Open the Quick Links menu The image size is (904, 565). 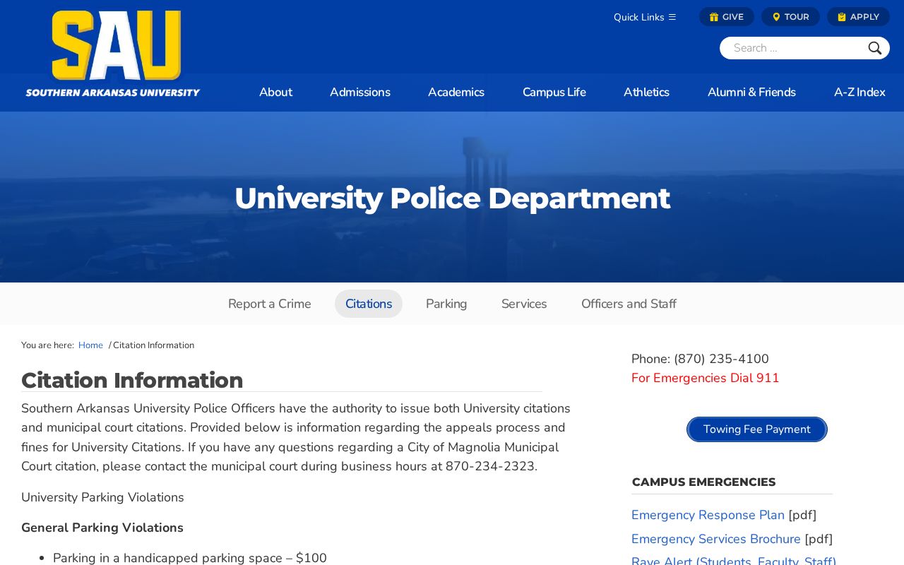tap(645, 17)
